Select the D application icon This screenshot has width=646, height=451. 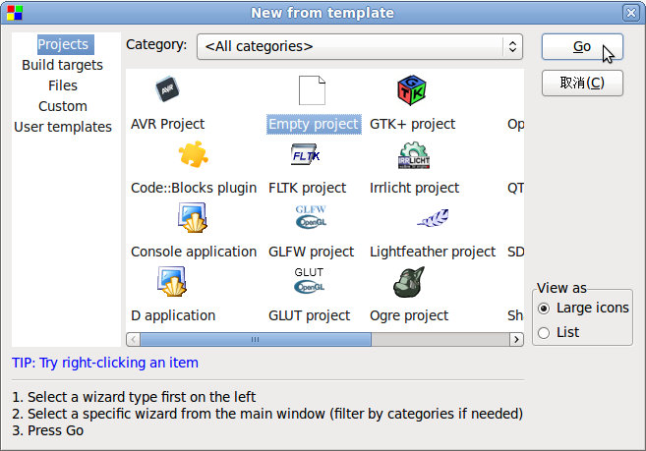click(x=172, y=282)
